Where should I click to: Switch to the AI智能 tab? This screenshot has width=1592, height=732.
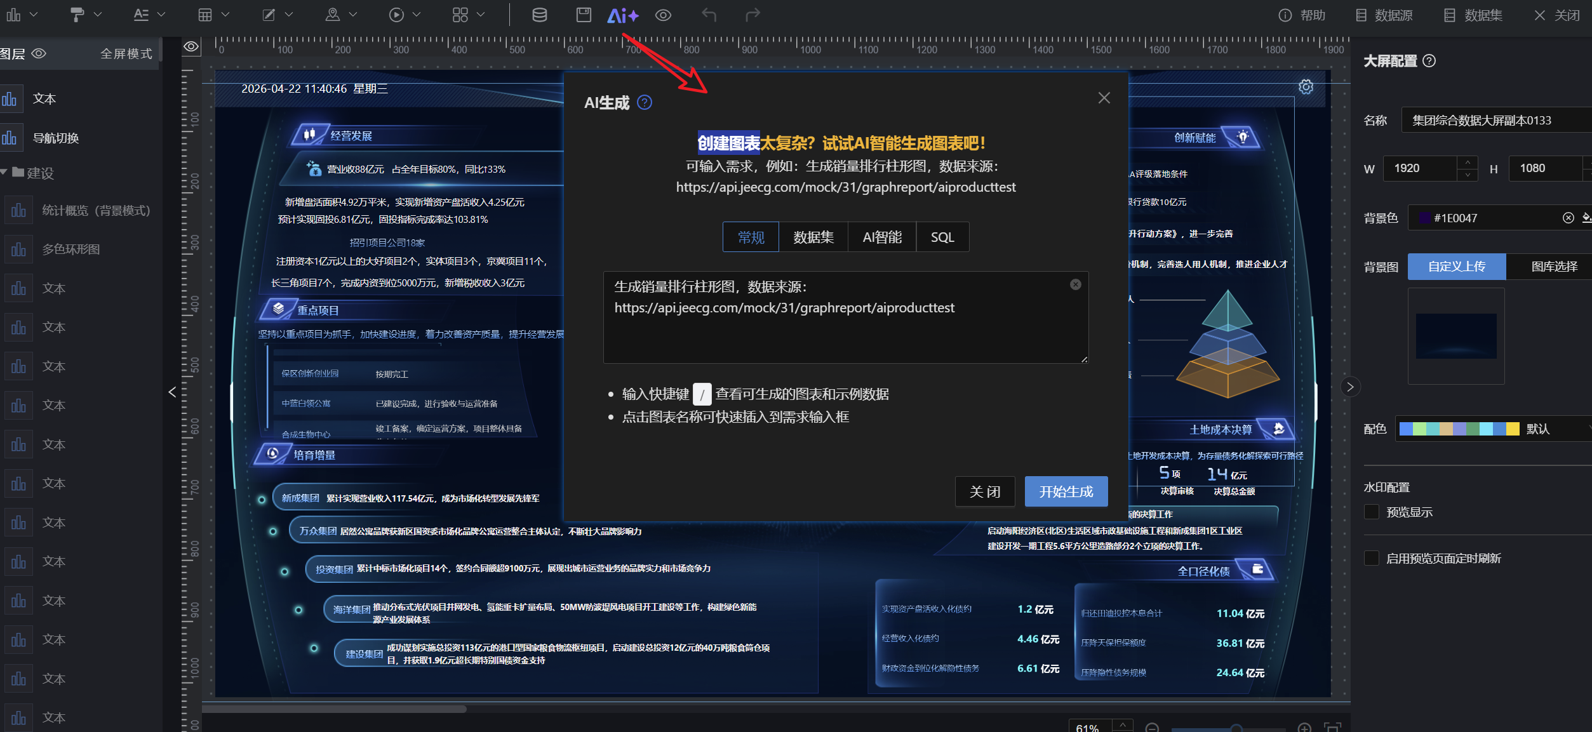881,237
